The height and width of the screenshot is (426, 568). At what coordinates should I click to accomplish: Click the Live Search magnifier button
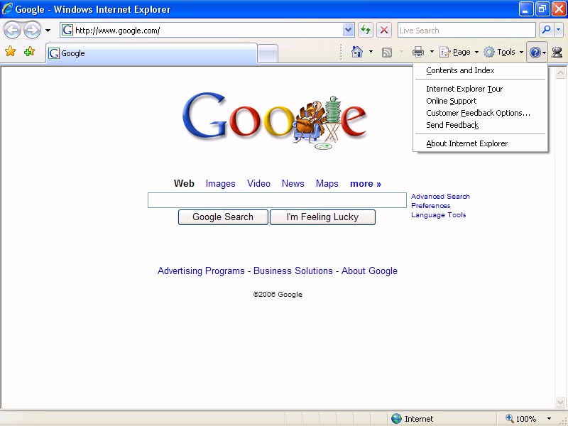[x=546, y=30]
